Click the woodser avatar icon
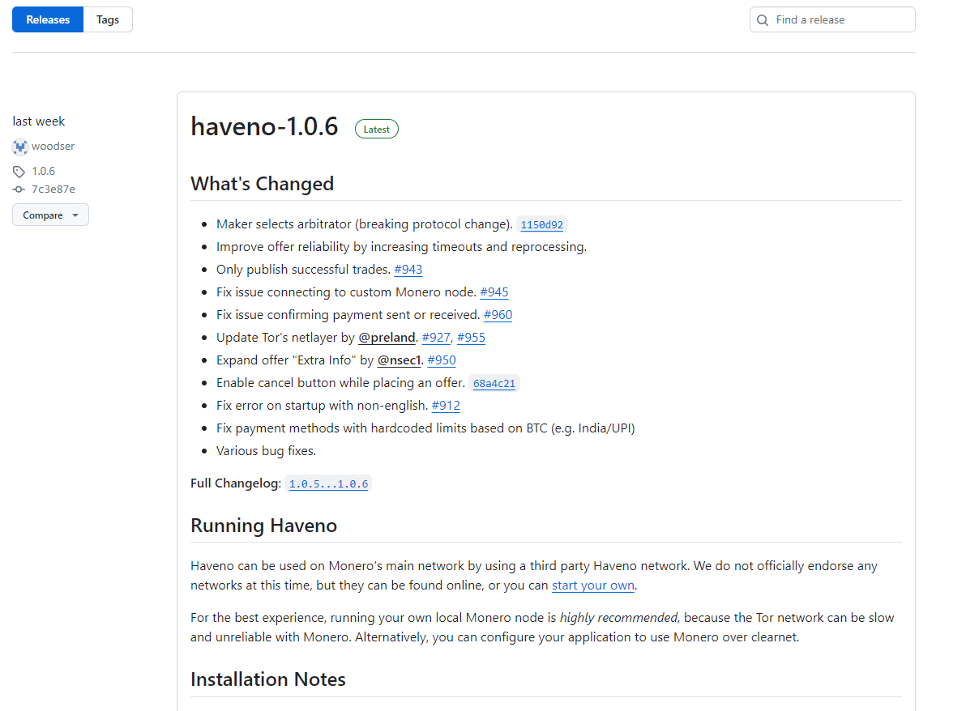966x711 pixels. [x=20, y=147]
